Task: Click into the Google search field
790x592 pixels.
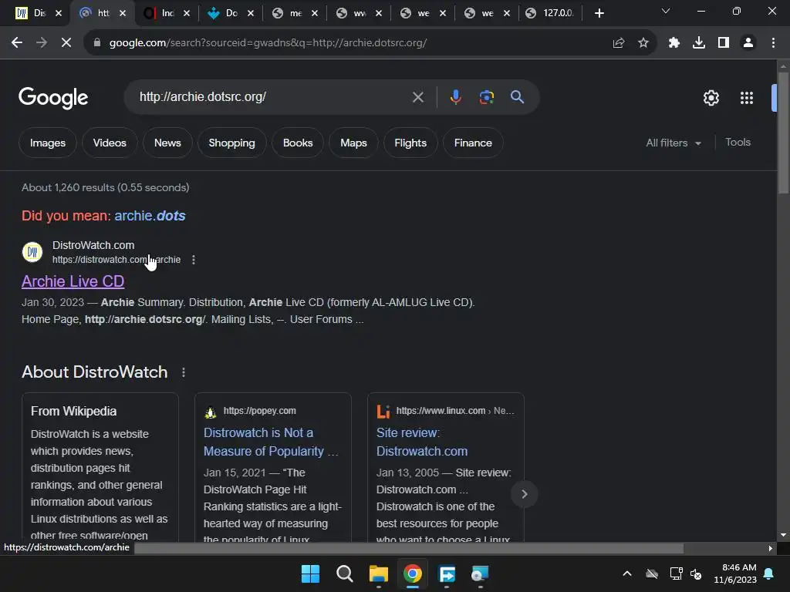Action: [272, 96]
